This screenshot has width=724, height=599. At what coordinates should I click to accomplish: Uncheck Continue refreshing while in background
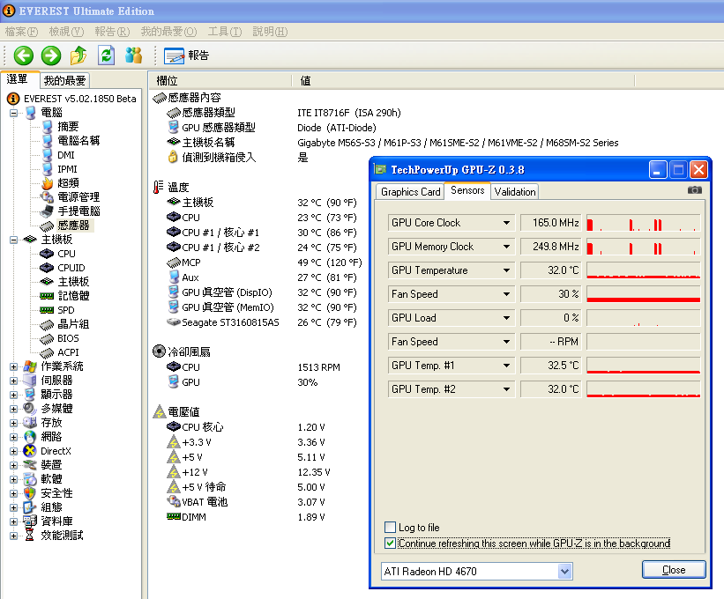pyautogui.click(x=390, y=544)
